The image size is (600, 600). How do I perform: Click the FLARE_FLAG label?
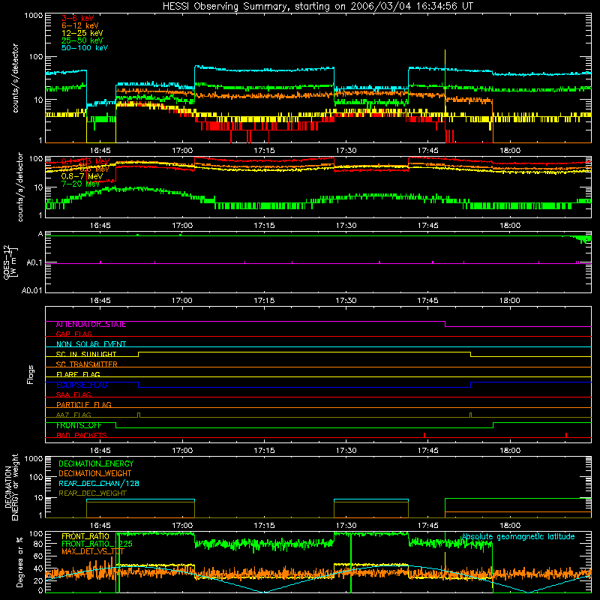tap(78, 374)
